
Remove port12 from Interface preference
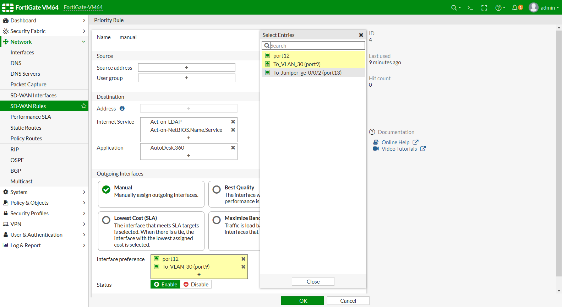pyautogui.click(x=244, y=259)
